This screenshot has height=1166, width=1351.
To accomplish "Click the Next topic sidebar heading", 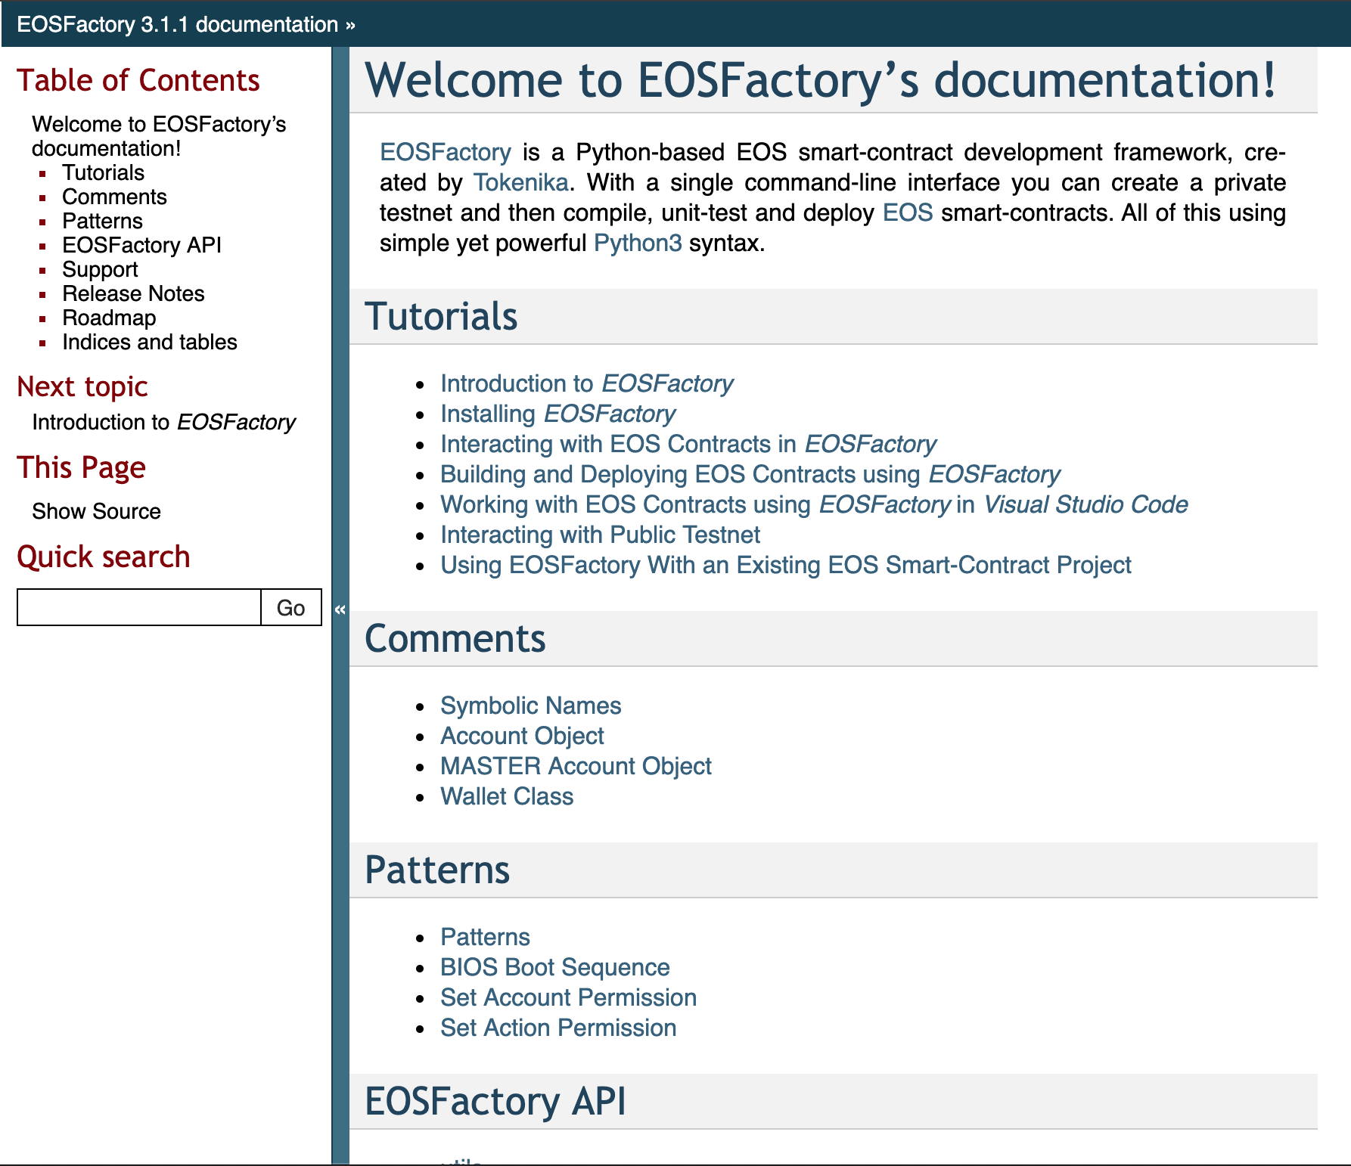I will (82, 386).
